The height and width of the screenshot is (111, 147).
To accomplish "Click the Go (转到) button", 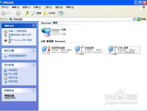I will click(141, 19).
